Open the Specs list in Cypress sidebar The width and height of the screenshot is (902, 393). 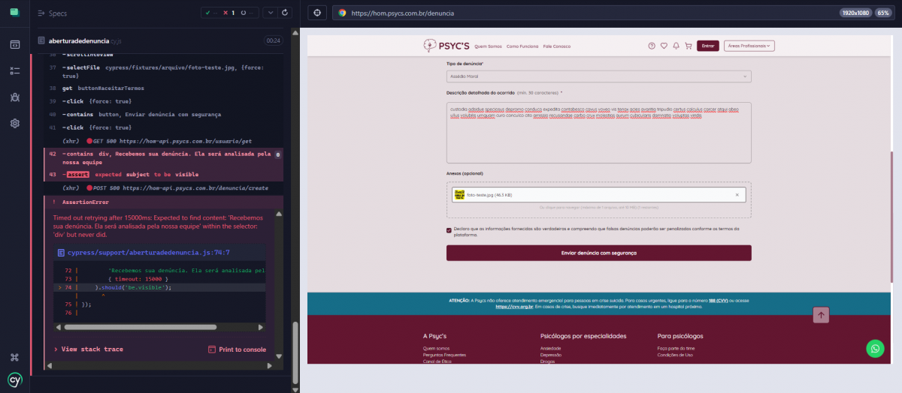(x=14, y=44)
